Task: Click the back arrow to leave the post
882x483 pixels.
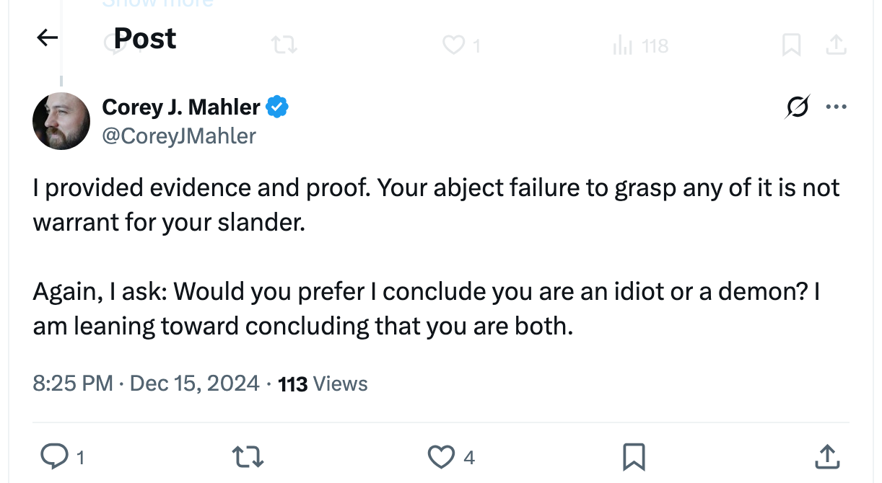Action: pos(46,37)
